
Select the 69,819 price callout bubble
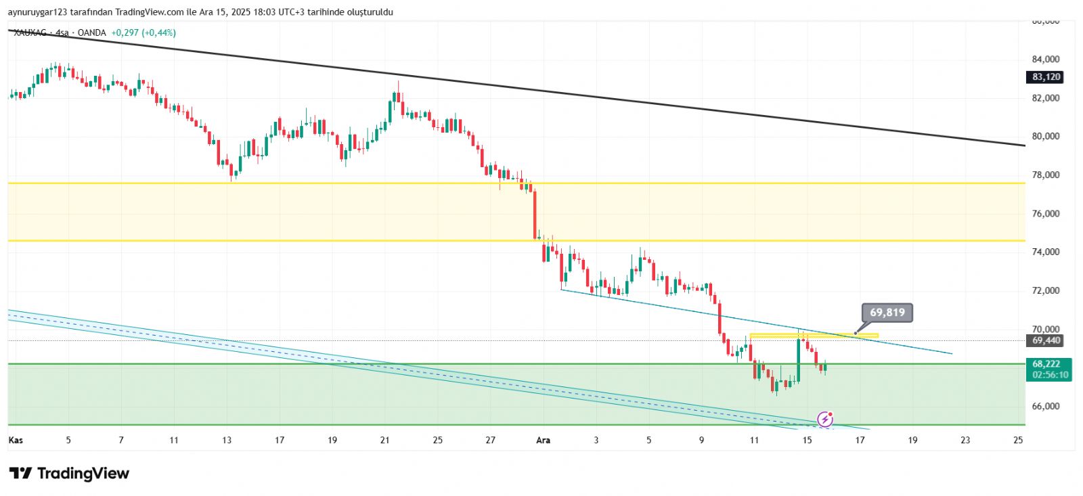[x=887, y=313]
